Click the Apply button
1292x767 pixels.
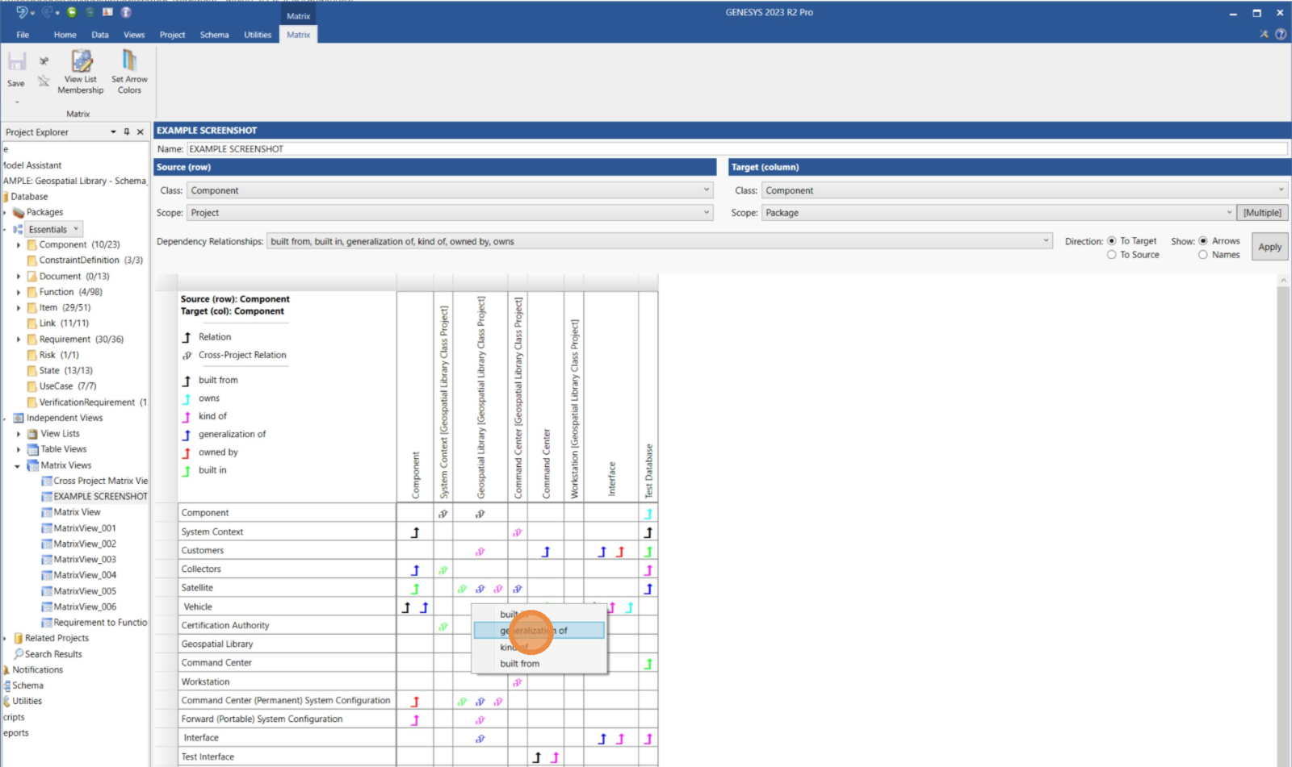pyautogui.click(x=1269, y=247)
